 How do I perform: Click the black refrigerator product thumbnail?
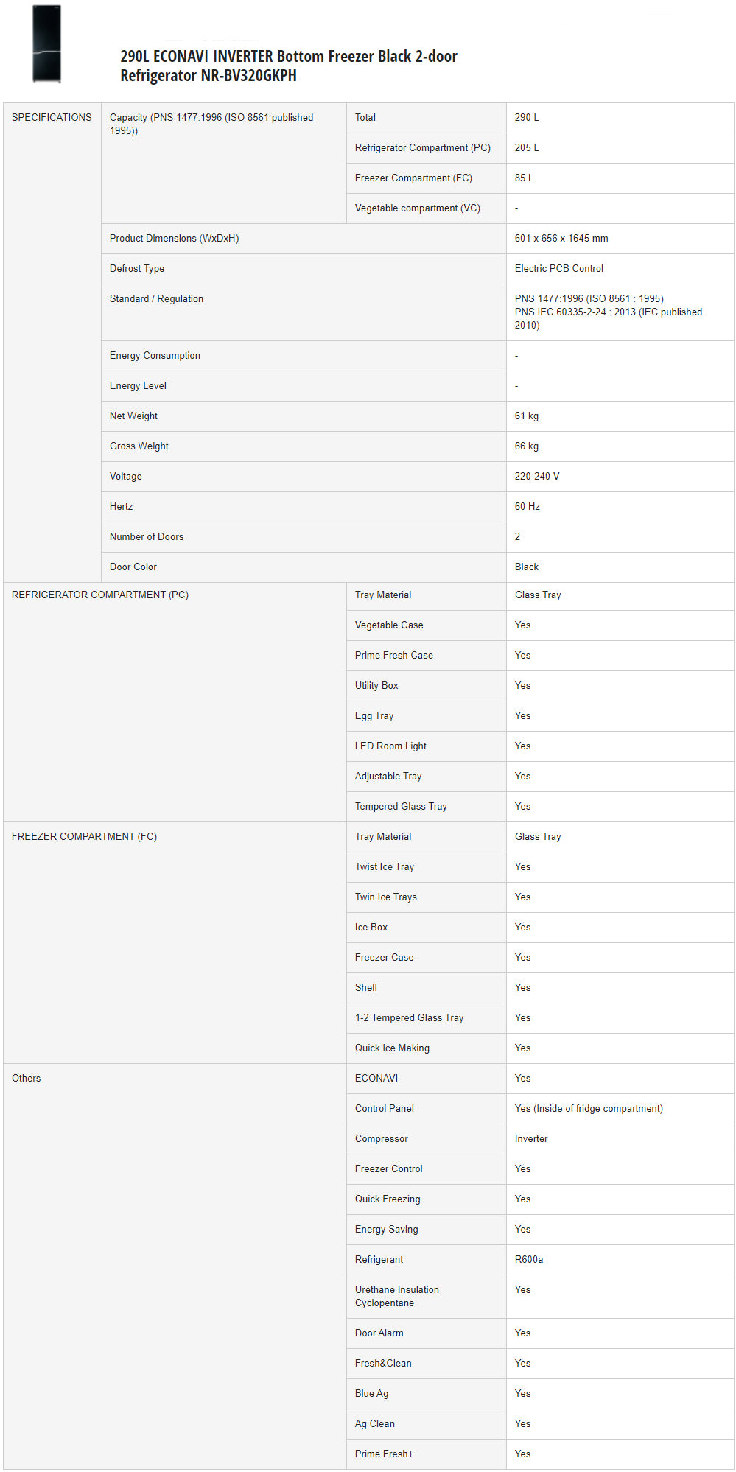coord(46,44)
